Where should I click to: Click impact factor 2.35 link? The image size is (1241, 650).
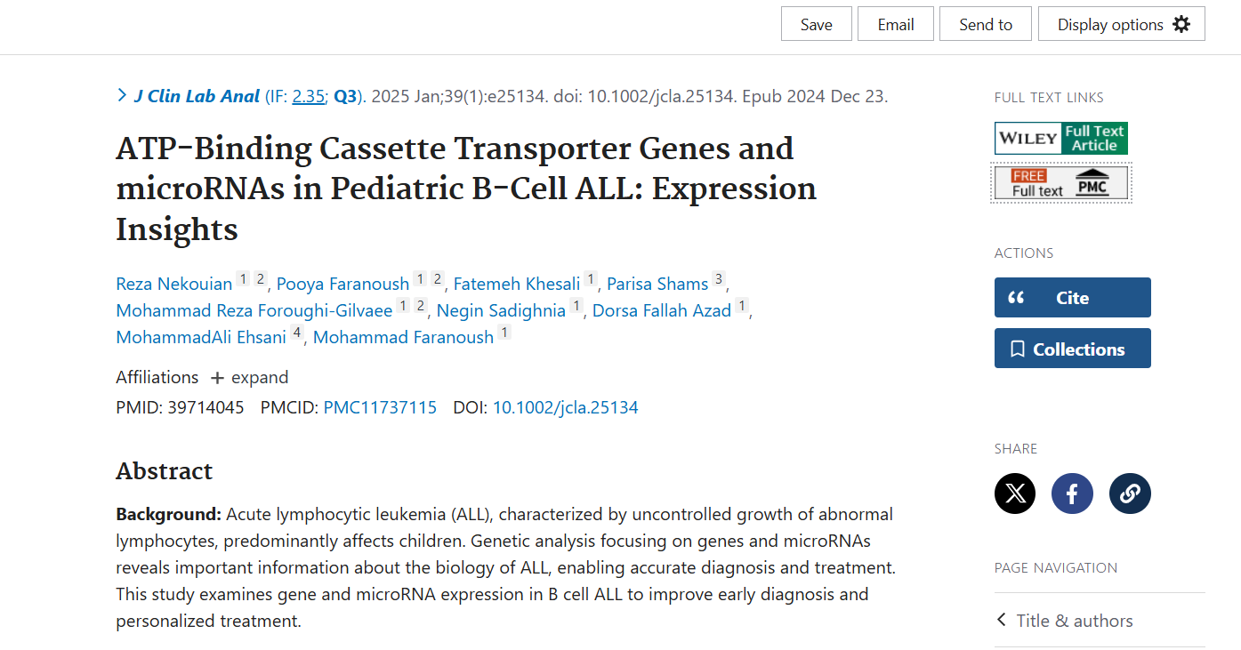[x=309, y=96]
